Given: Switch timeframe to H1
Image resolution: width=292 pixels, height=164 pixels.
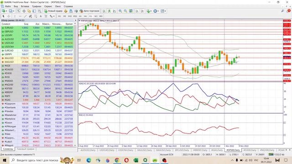Looking at the screenshot, I should tap(80, 16).
